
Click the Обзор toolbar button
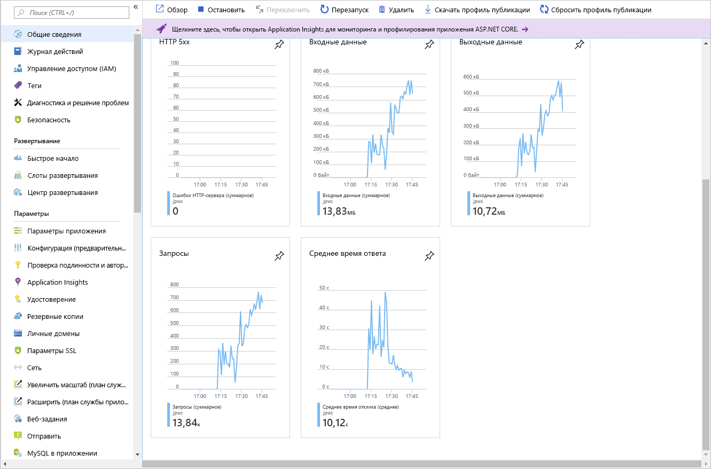pyautogui.click(x=171, y=10)
